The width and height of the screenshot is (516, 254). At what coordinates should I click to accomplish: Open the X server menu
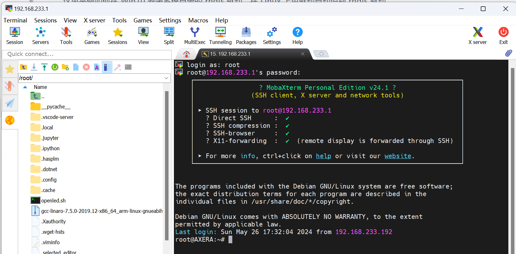[95, 20]
